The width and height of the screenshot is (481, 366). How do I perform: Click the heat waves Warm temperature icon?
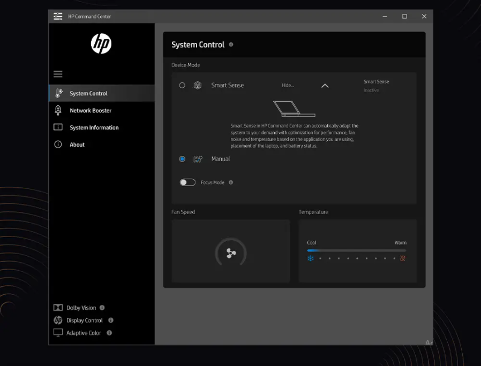tap(402, 258)
